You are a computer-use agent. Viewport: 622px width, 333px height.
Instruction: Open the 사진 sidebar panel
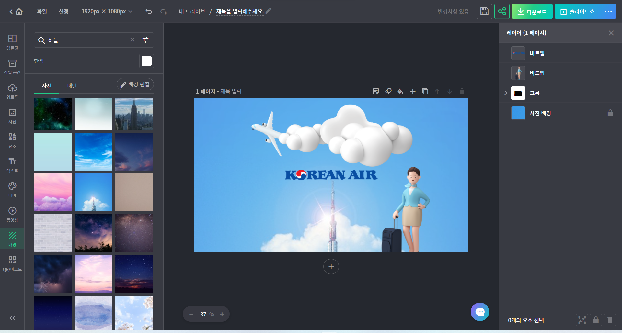pyautogui.click(x=12, y=116)
